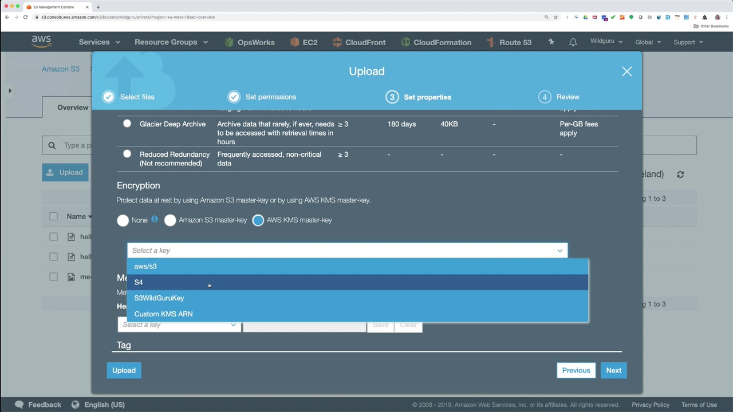Go to the Review step

click(x=568, y=97)
